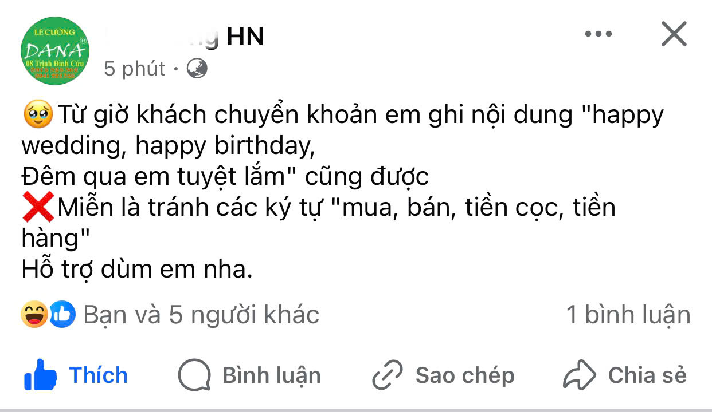Click the "5 phút" post timestamp
This screenshot has width=712, height=412.
tap(135, 69)
